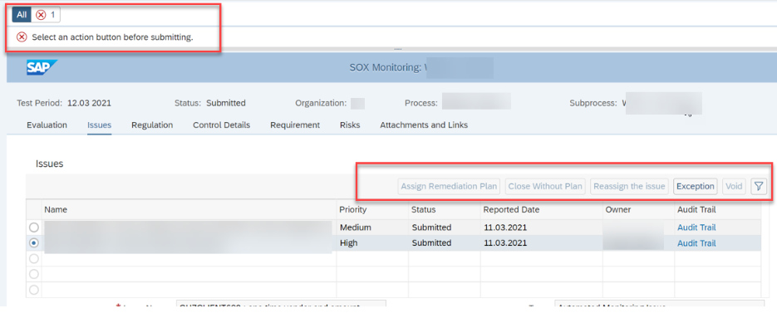Switch to the Requirement tab
Viewport: 777px width, 313px height.
point(295,125)
